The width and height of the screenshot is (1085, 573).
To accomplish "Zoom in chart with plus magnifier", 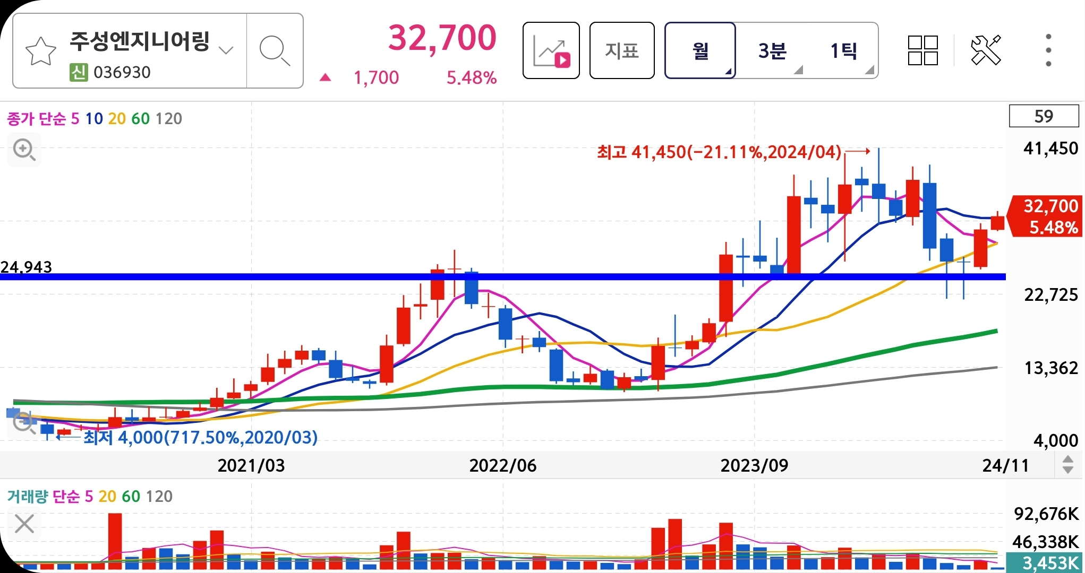I will pos(24,150).
